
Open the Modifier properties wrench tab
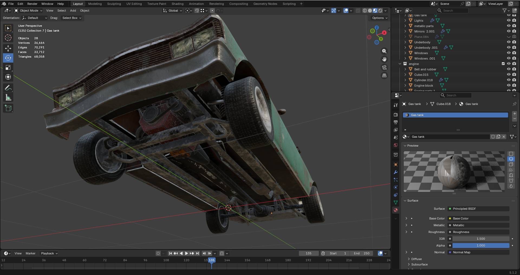396,172
